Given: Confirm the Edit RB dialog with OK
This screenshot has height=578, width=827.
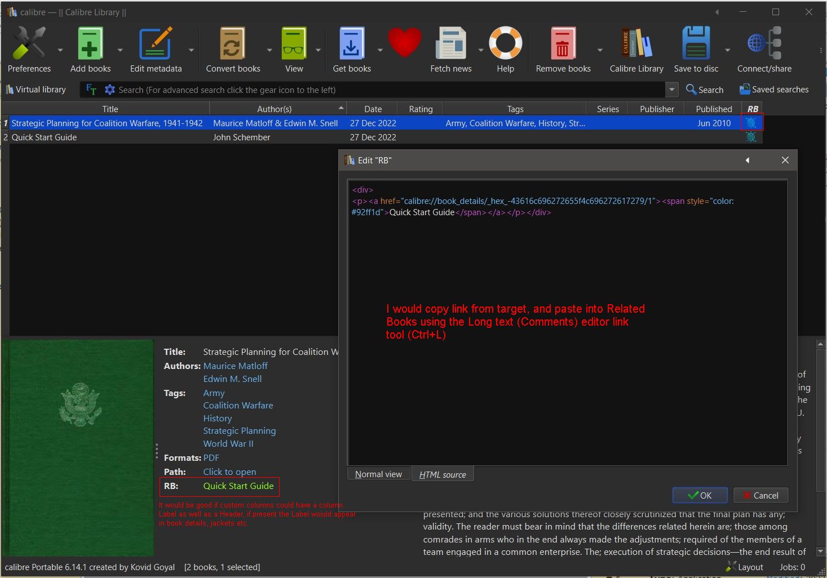Looking at the screenshot, I should [x=700, y=495].
